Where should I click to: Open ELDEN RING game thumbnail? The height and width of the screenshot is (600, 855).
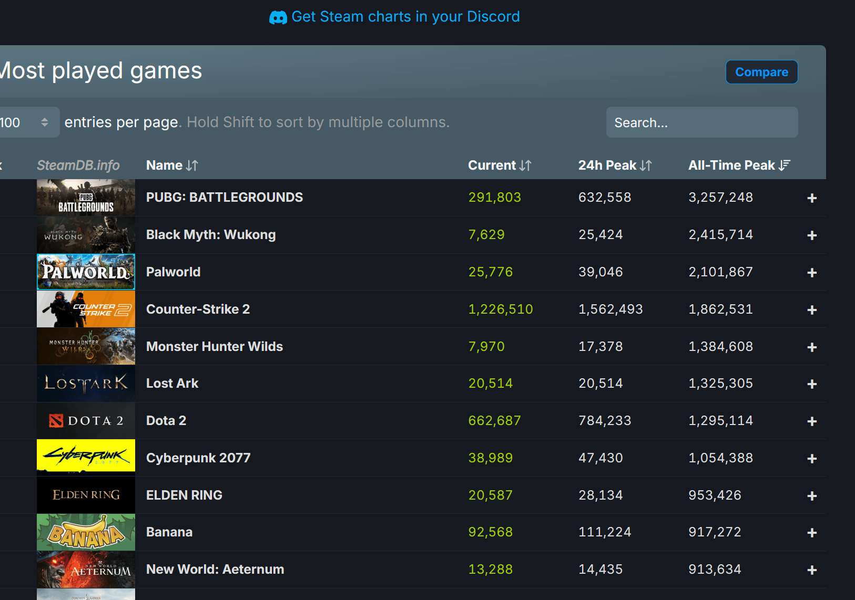coord(86,495)
